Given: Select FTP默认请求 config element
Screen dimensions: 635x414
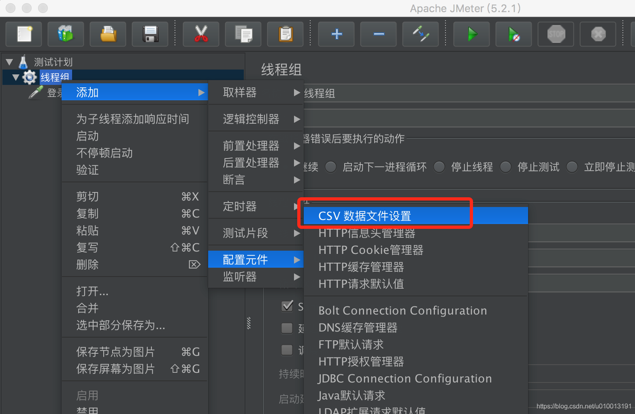Looking at the screenshot, I should coord(416,344).
